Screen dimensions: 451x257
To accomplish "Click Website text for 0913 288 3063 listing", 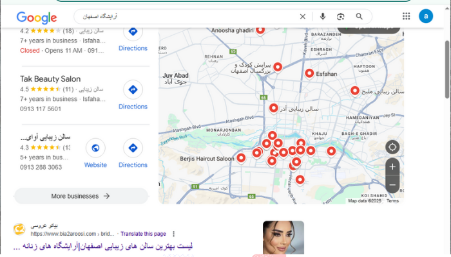I will (95, 165).
